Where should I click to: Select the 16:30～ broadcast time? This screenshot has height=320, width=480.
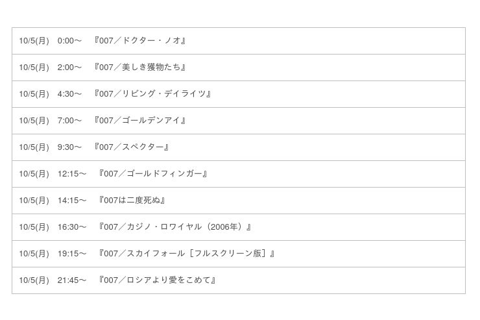click(x=72, y=227)
